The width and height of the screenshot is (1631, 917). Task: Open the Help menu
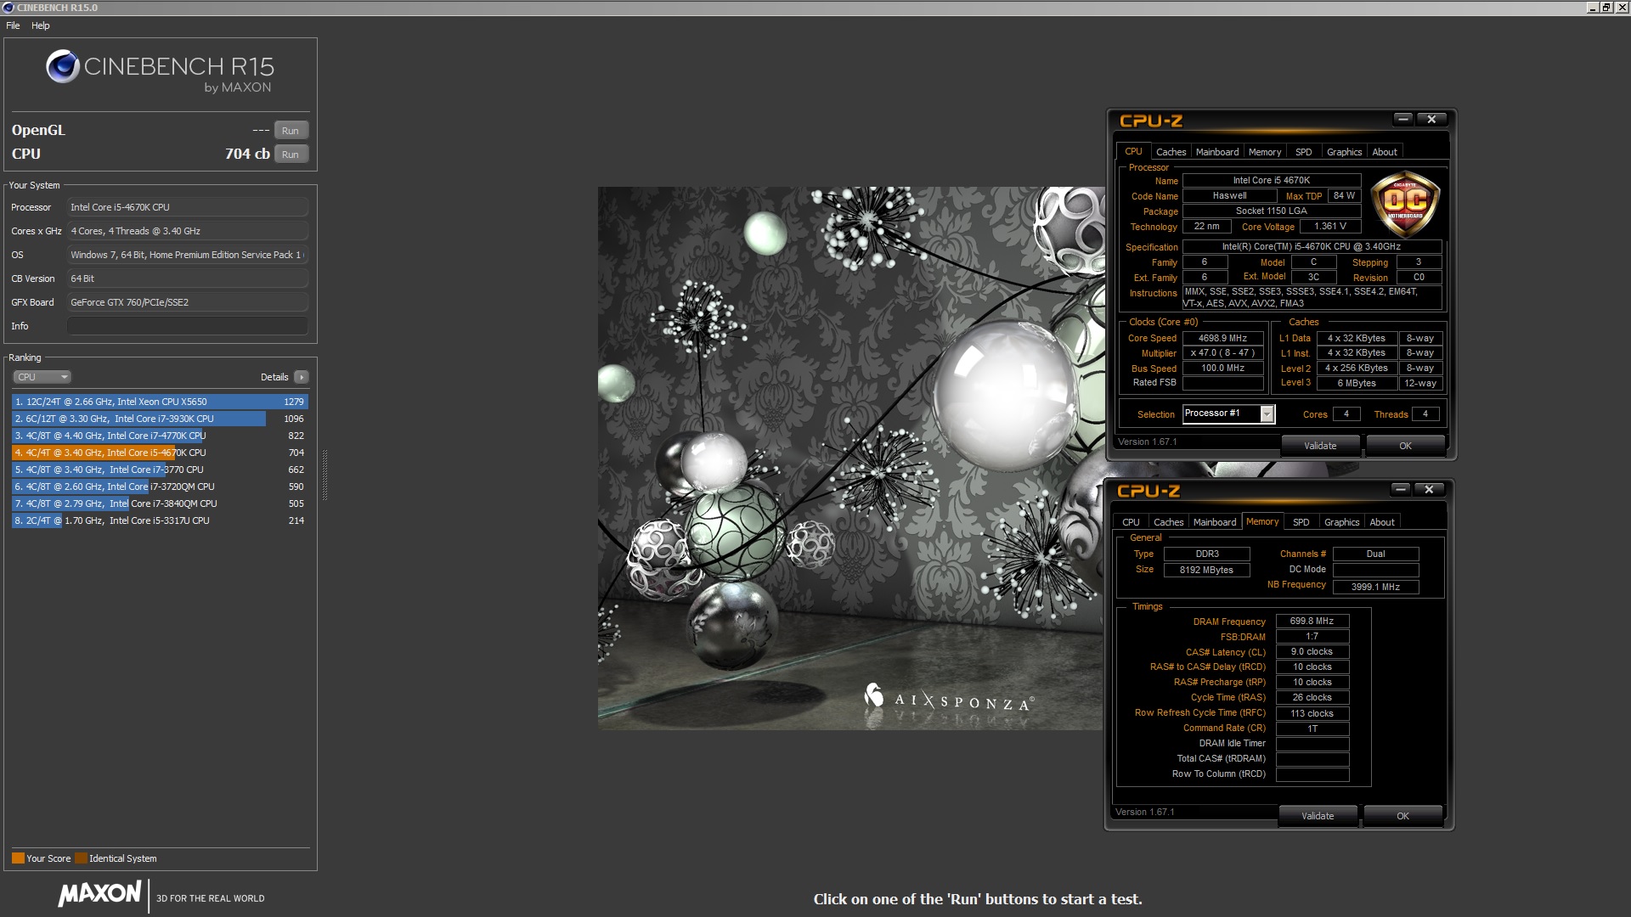click(41, 25)
